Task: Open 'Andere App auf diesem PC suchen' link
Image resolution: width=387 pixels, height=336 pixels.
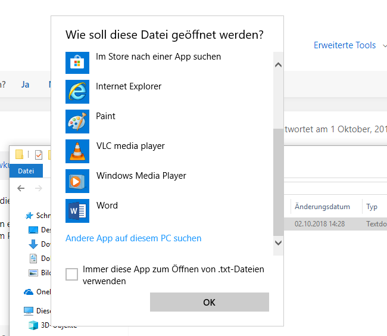Action: pos(133,238)
